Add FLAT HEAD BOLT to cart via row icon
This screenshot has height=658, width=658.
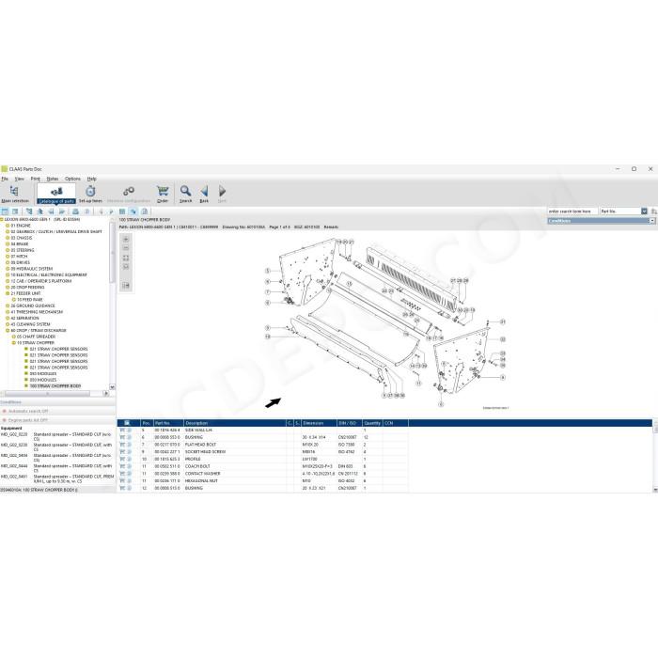point(122,445)
